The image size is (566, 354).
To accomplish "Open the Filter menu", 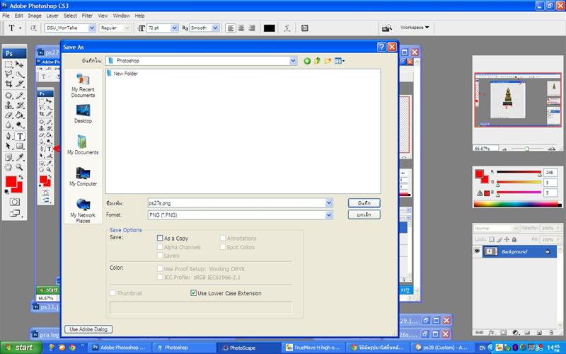I will 87,15.
